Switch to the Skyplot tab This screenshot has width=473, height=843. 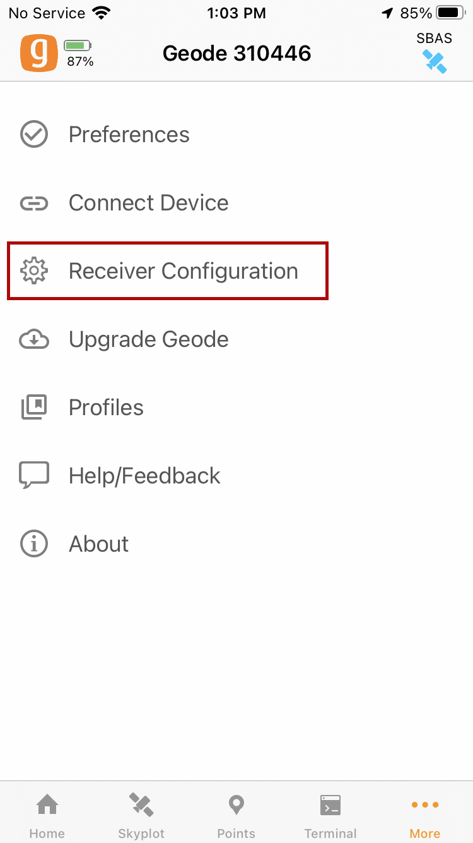tap(141, 815)
